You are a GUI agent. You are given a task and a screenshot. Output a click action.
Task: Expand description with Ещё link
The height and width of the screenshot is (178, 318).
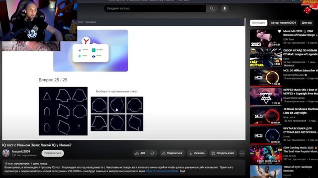coord(182,171)
